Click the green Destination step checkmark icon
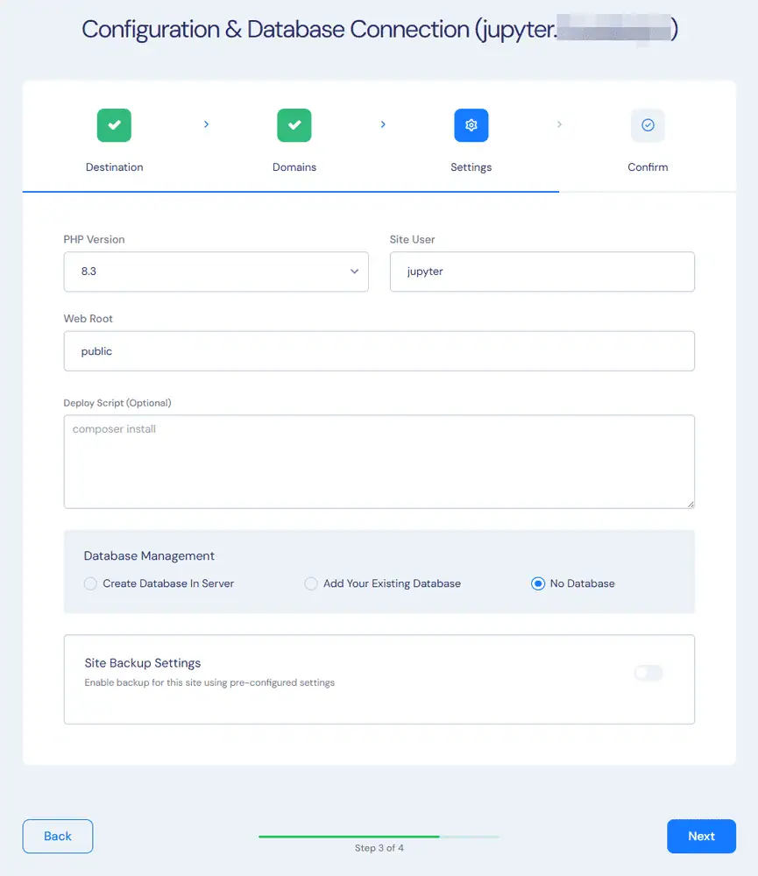This screenshot has height=876, width=758. 114,125
